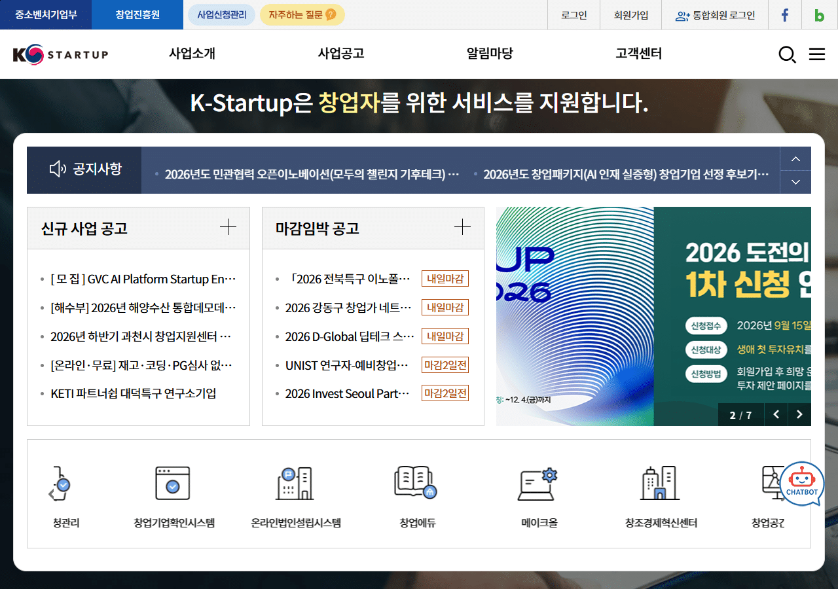Click the 로그인 link

pos(574,15)
